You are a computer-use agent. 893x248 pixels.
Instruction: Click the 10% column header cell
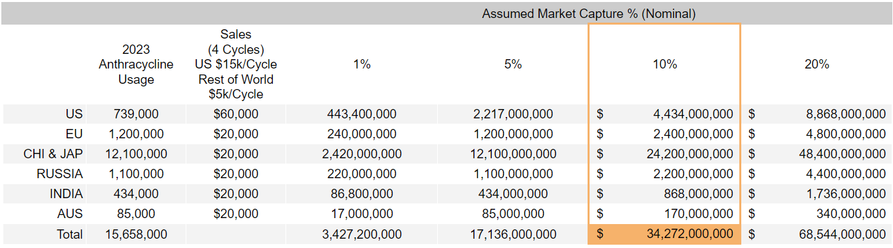(664, 64)
